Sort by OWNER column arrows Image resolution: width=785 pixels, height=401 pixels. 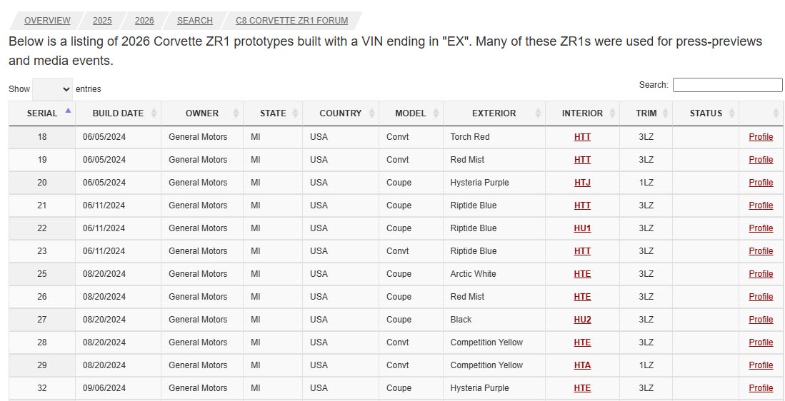pos(236,113)
